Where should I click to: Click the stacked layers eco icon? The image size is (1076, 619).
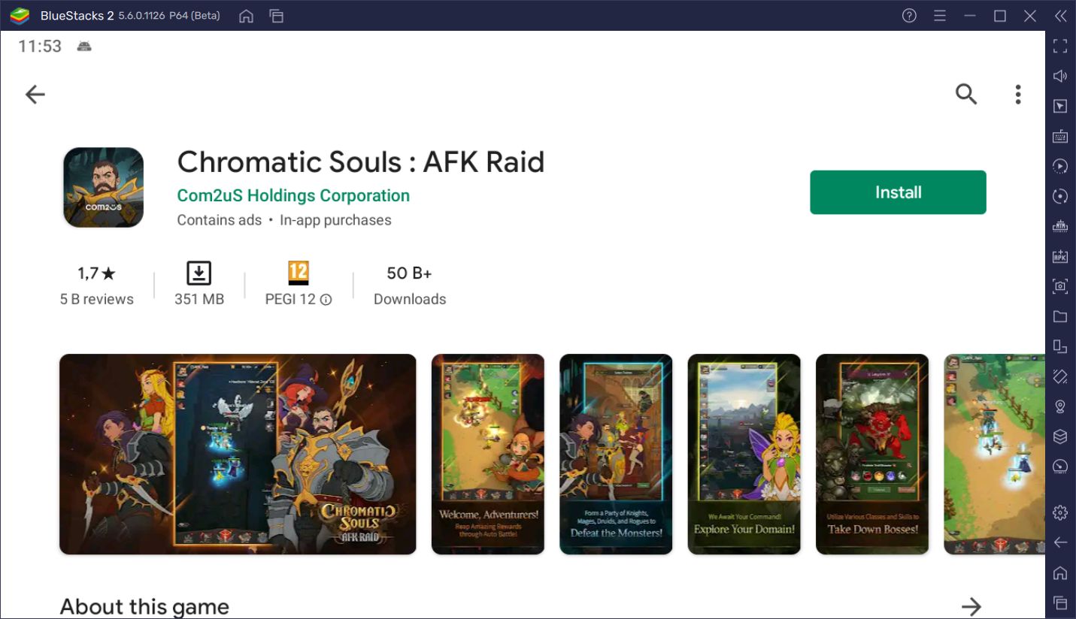click(1060, 436)
